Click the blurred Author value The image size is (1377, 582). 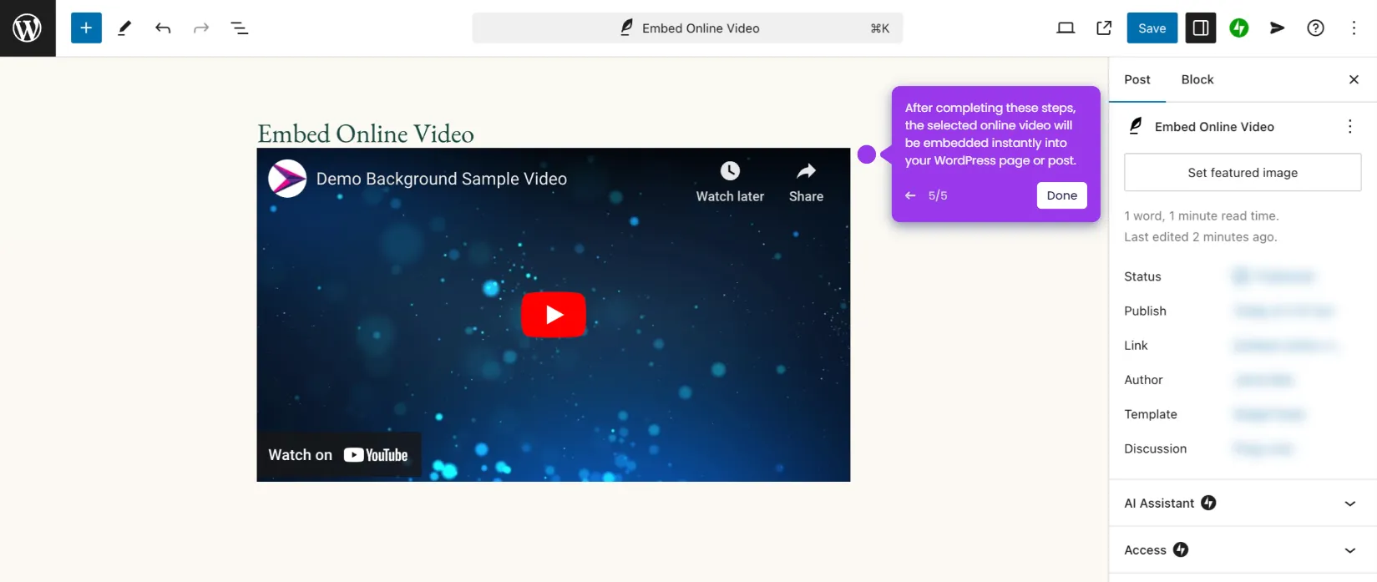[x=1263, y=380]
